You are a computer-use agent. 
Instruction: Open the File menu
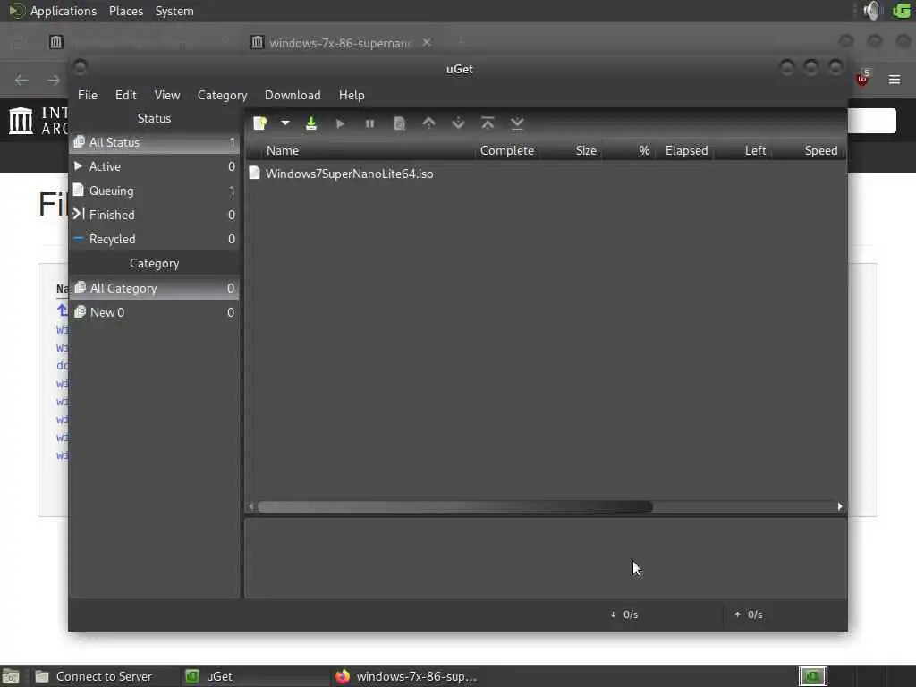point(88,95)
